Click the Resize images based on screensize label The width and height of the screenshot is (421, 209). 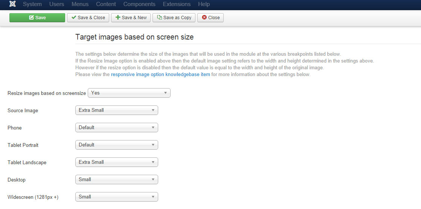[47, 93]
